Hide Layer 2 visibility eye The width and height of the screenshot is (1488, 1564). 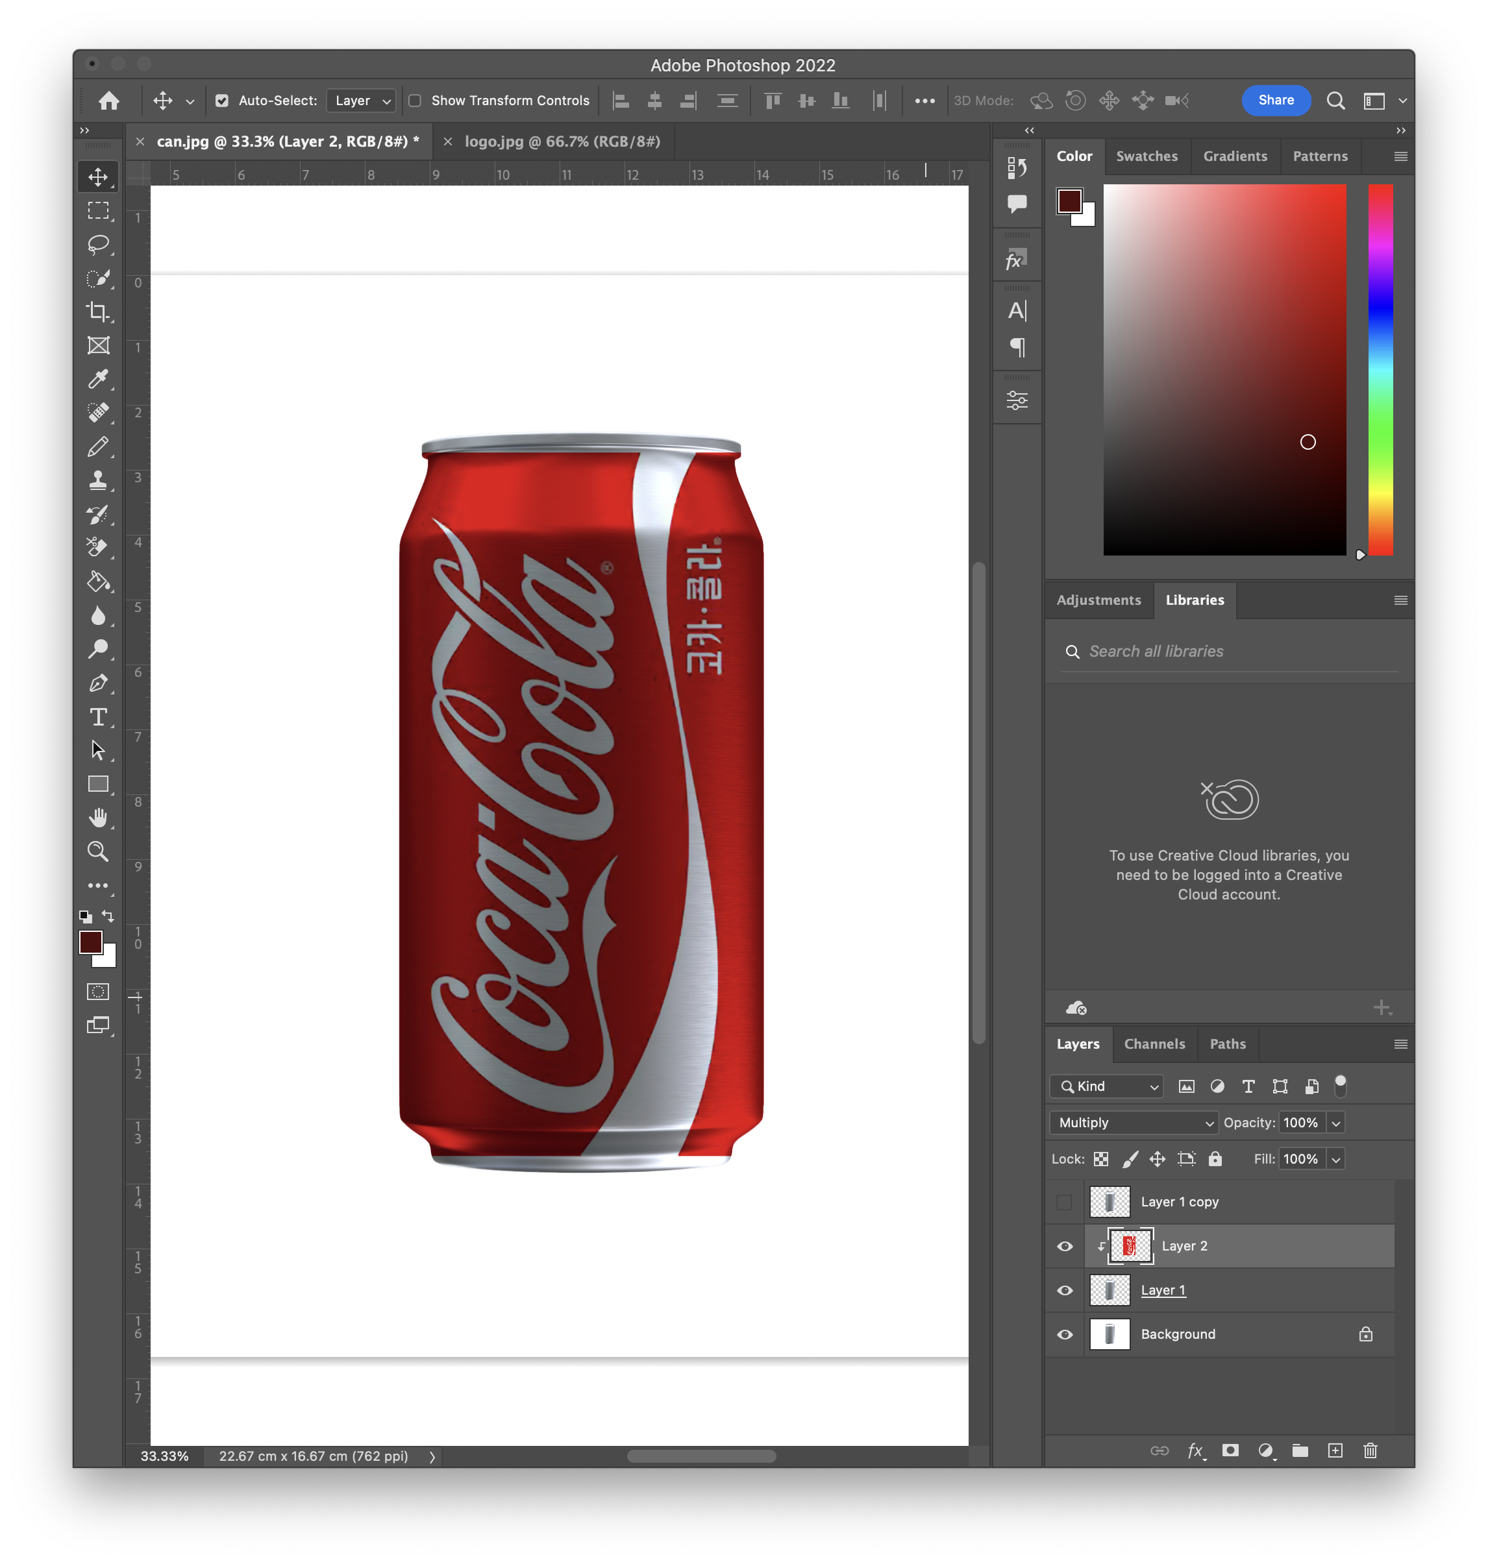1065,1246
